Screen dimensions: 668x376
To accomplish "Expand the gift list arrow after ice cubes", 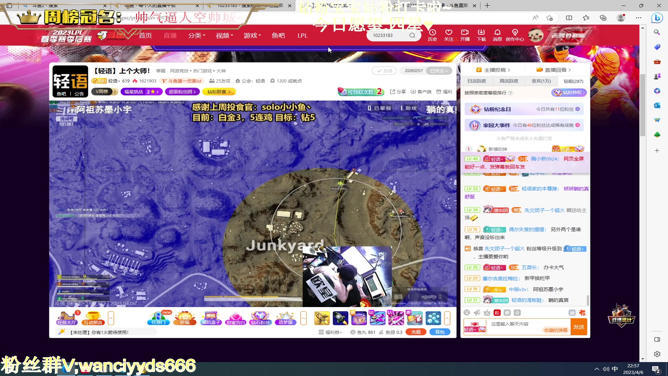I will [x=447, y=318].
